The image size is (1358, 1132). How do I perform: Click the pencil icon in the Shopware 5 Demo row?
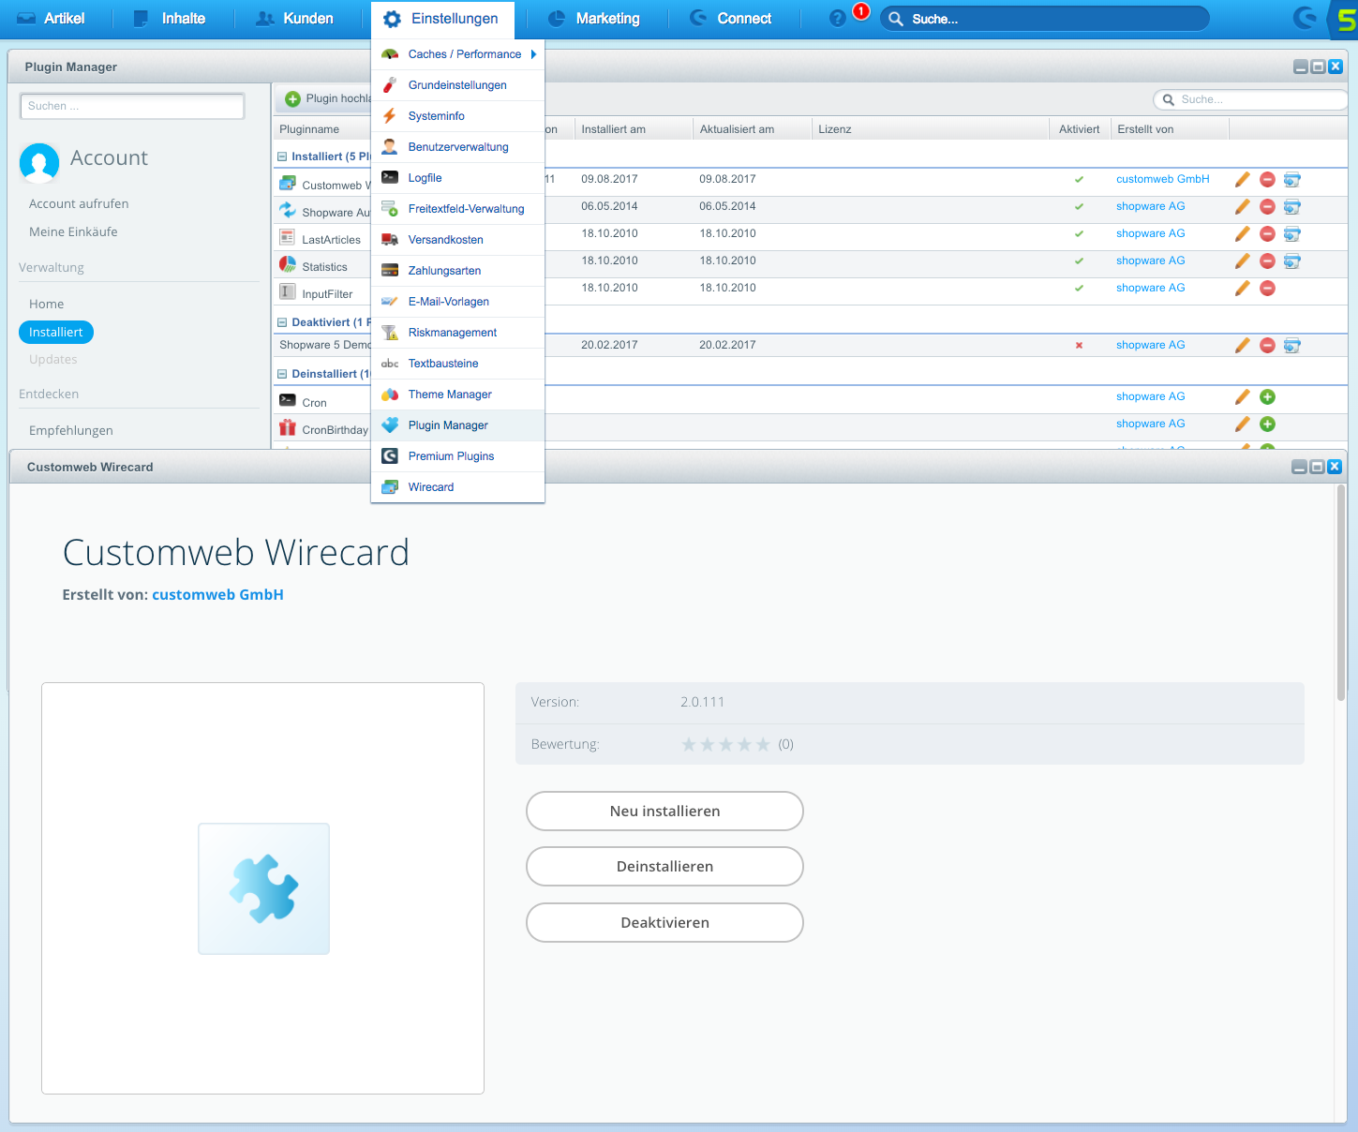pos(1243,346)
